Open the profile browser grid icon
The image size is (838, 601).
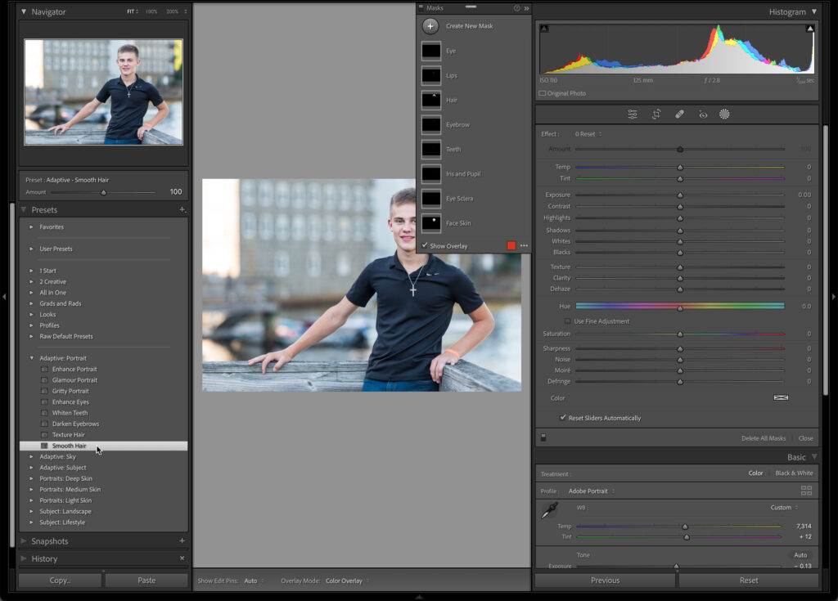[x=806, y=491]
